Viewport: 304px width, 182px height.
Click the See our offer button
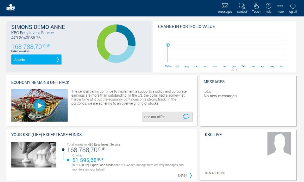click(x=167, y=117)
